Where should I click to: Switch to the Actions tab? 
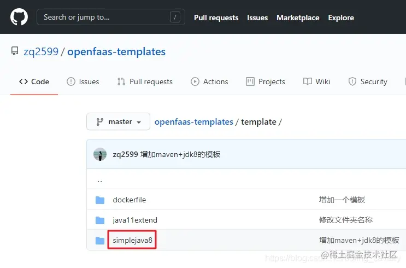(209, 81)
